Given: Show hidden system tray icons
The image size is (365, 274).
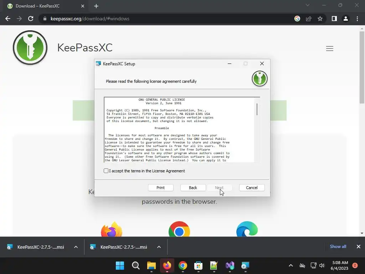Looking at the screenshot, I should [x=291, y=265].
